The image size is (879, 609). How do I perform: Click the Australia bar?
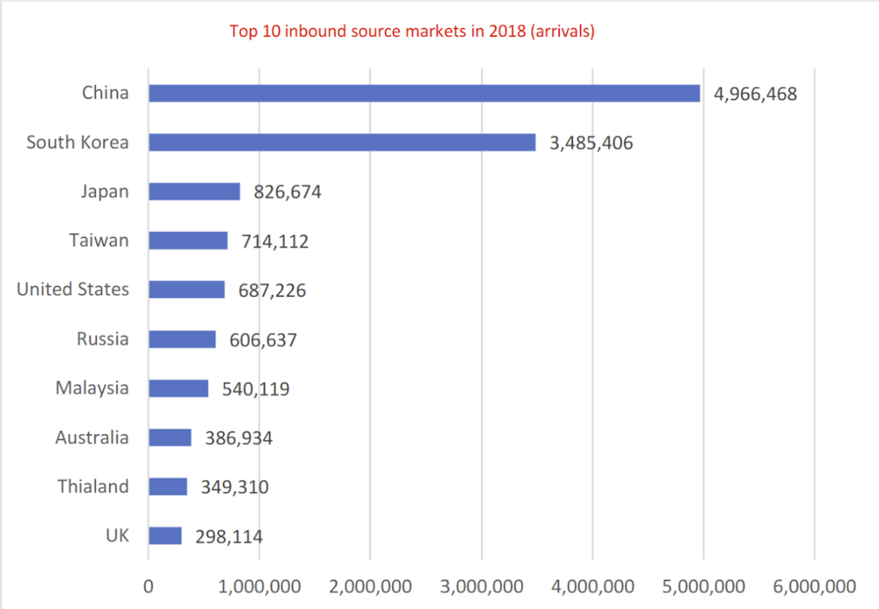coord(170,438)
